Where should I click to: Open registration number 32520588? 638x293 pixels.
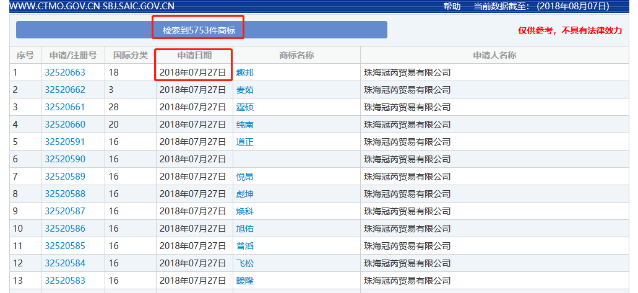pyautogui.click(x=65, y=193)
